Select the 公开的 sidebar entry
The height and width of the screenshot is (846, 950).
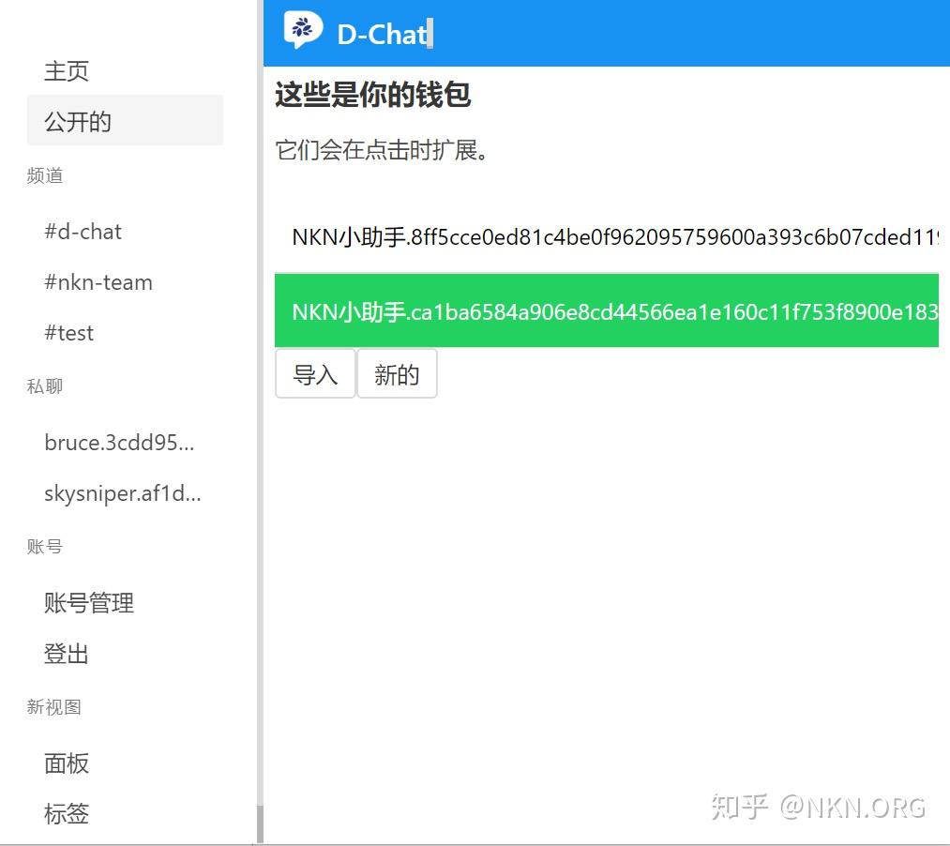pos(77,120)
